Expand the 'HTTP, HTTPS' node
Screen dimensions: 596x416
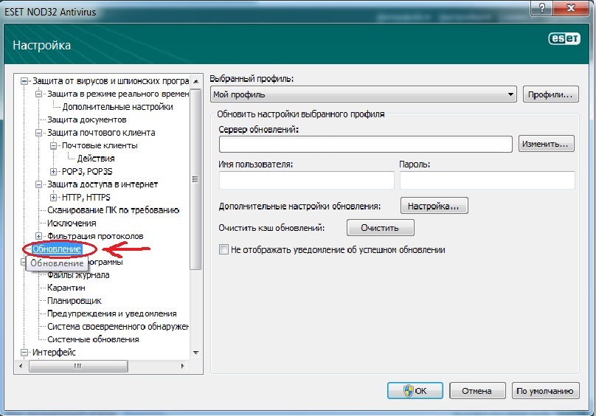pyautogui.click(x=54, y=198)
